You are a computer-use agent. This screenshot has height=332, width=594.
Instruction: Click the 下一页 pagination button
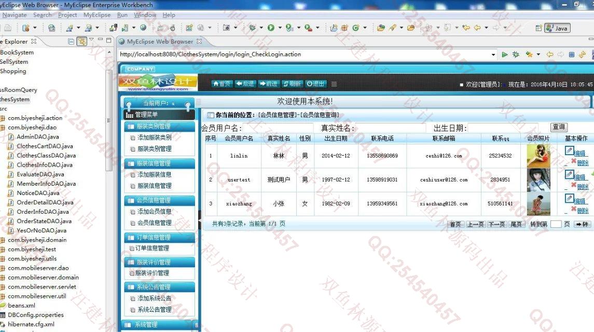[x=496, y=225]
